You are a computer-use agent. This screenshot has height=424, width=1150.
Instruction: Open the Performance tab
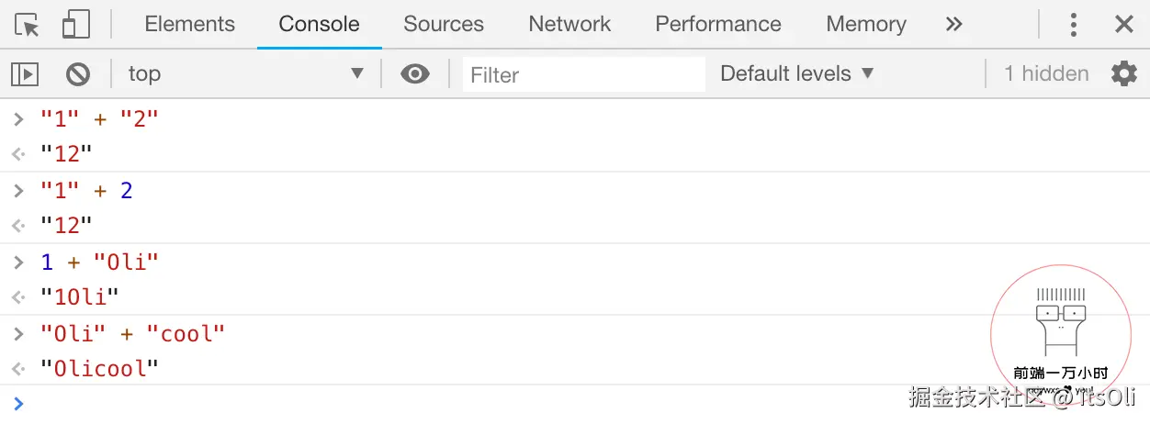click(x=718, y=25)
